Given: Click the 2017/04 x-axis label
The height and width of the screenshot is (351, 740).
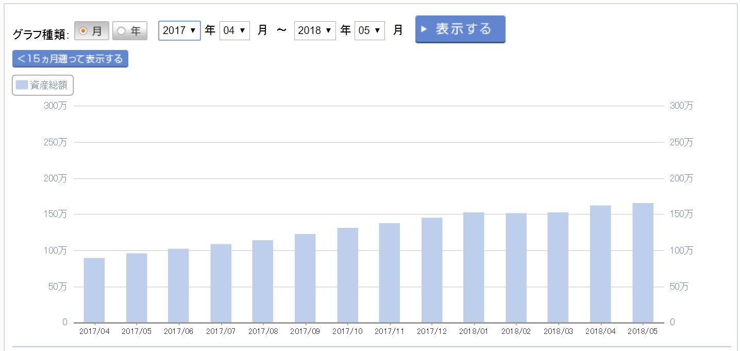Looking at the screenshot, I should 94,331.
